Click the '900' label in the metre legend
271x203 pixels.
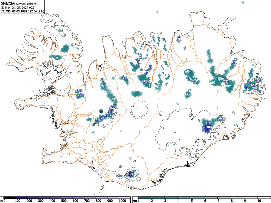[x=110, y=201]
